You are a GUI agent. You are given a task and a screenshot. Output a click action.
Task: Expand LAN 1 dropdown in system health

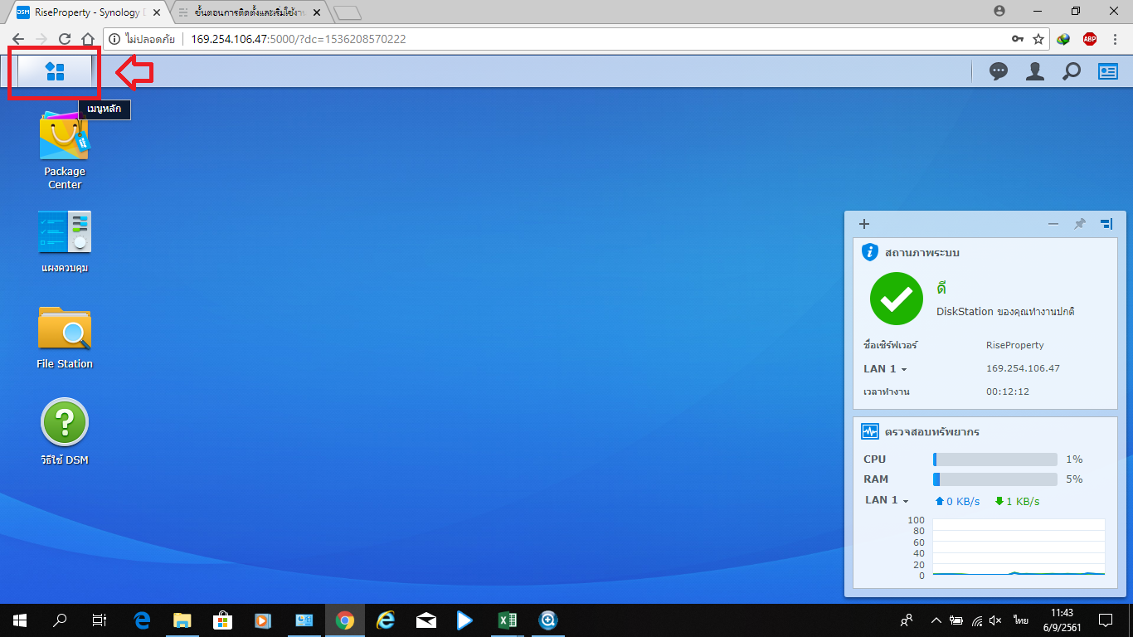tap(885, 369)
